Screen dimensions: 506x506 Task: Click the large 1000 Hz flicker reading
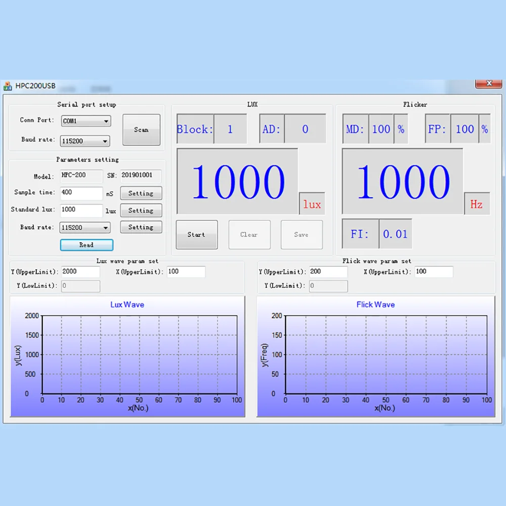tap(403, 181)
